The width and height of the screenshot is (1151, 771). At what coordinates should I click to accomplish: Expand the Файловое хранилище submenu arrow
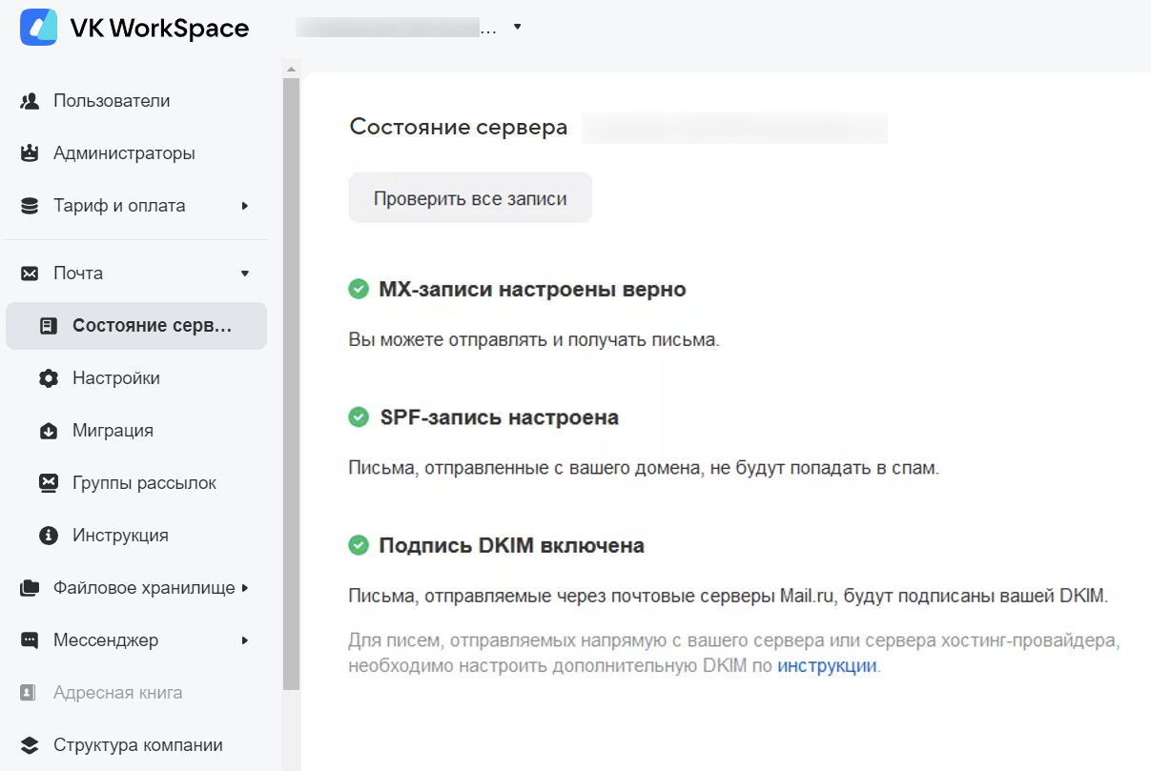point(245,588)
